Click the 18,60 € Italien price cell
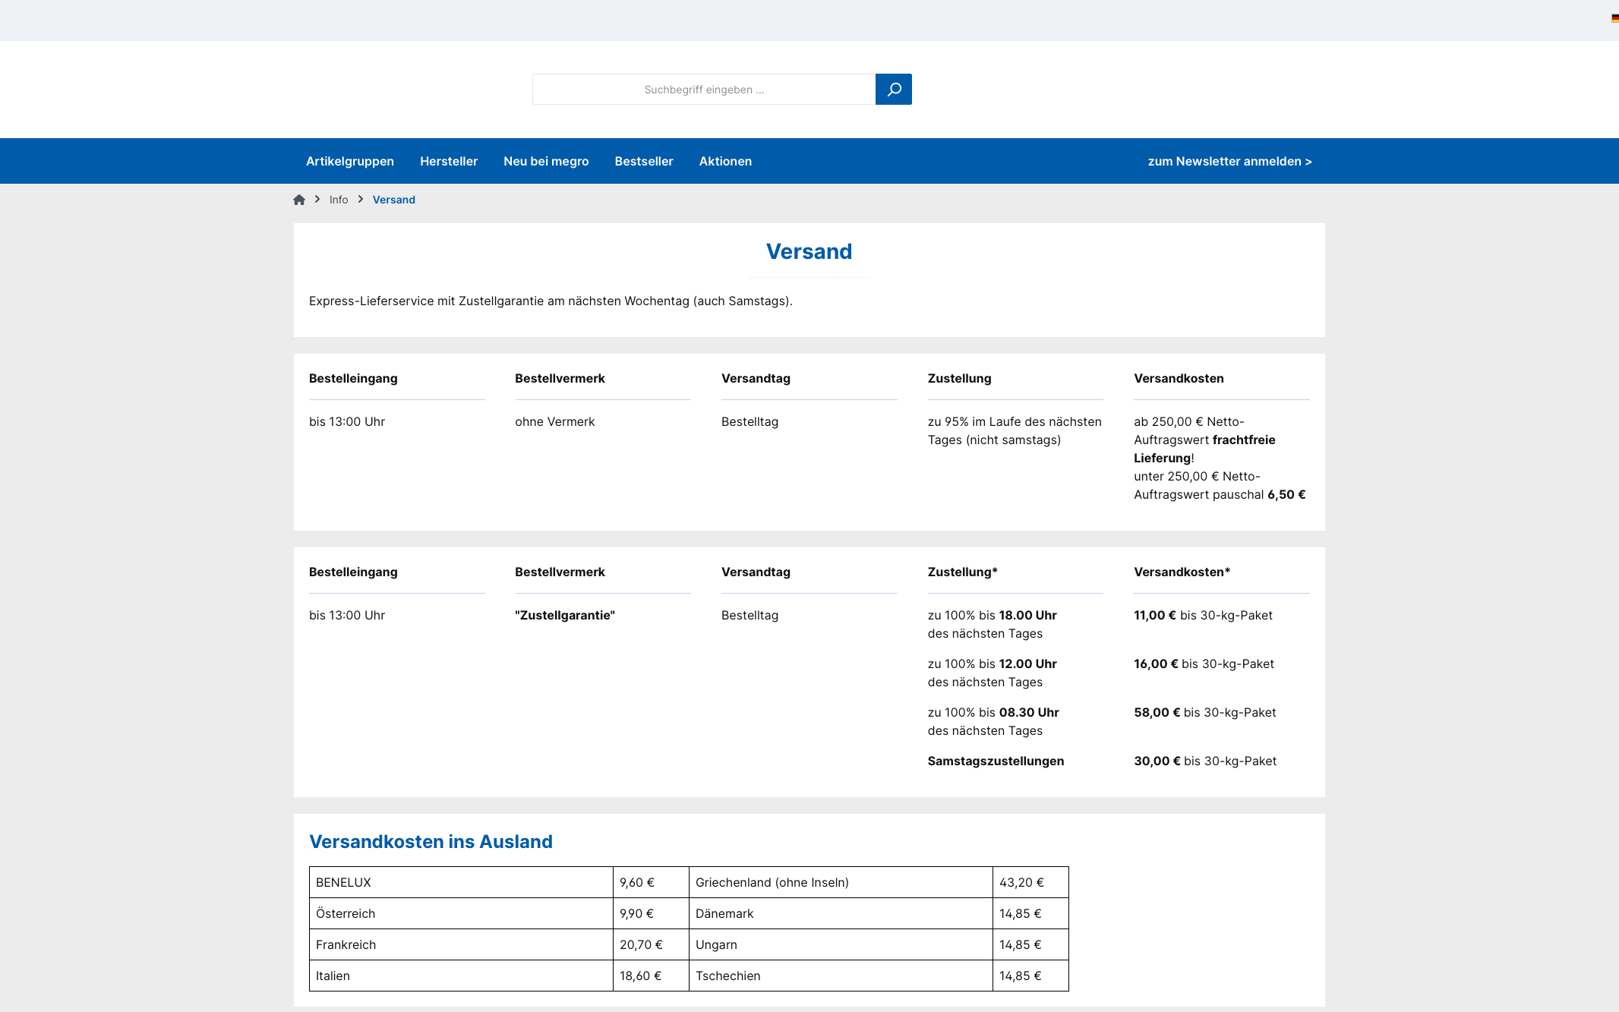The width and height of the screenshot is (1619, 1012). (651, 976)
